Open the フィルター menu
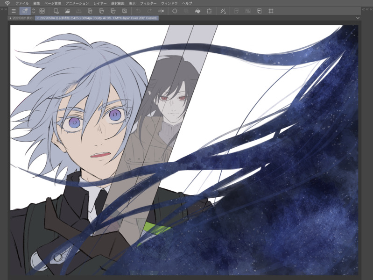 point(148,3)
